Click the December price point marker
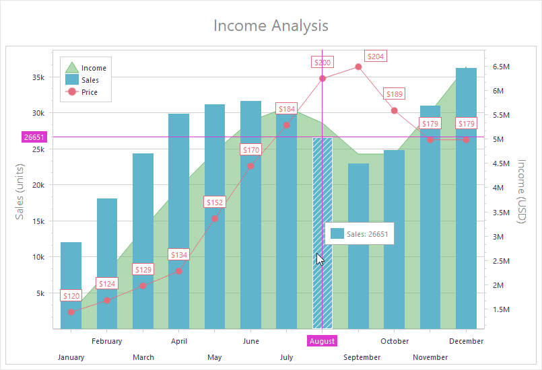This screenshot has height=370, width=542. pyautogui.click(x=467, y=139)
